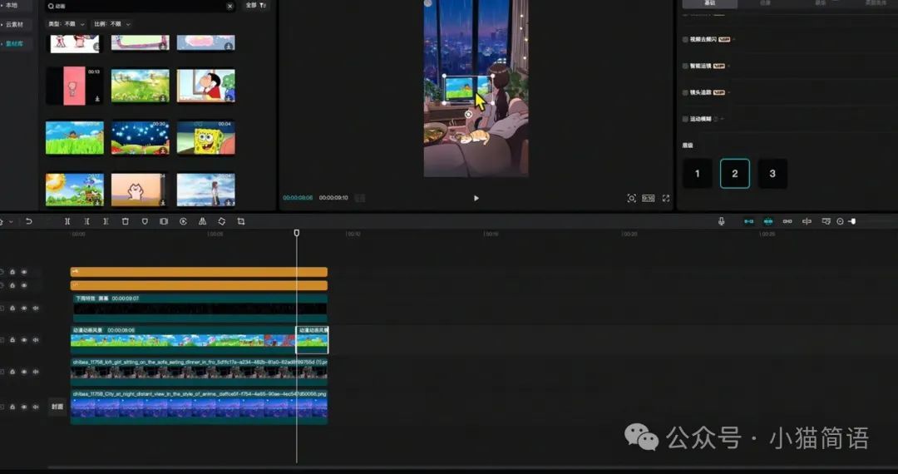Viewport: 898px width, 474px height.
Task: Split the clip at the playhead
Action: pos(67,221)
